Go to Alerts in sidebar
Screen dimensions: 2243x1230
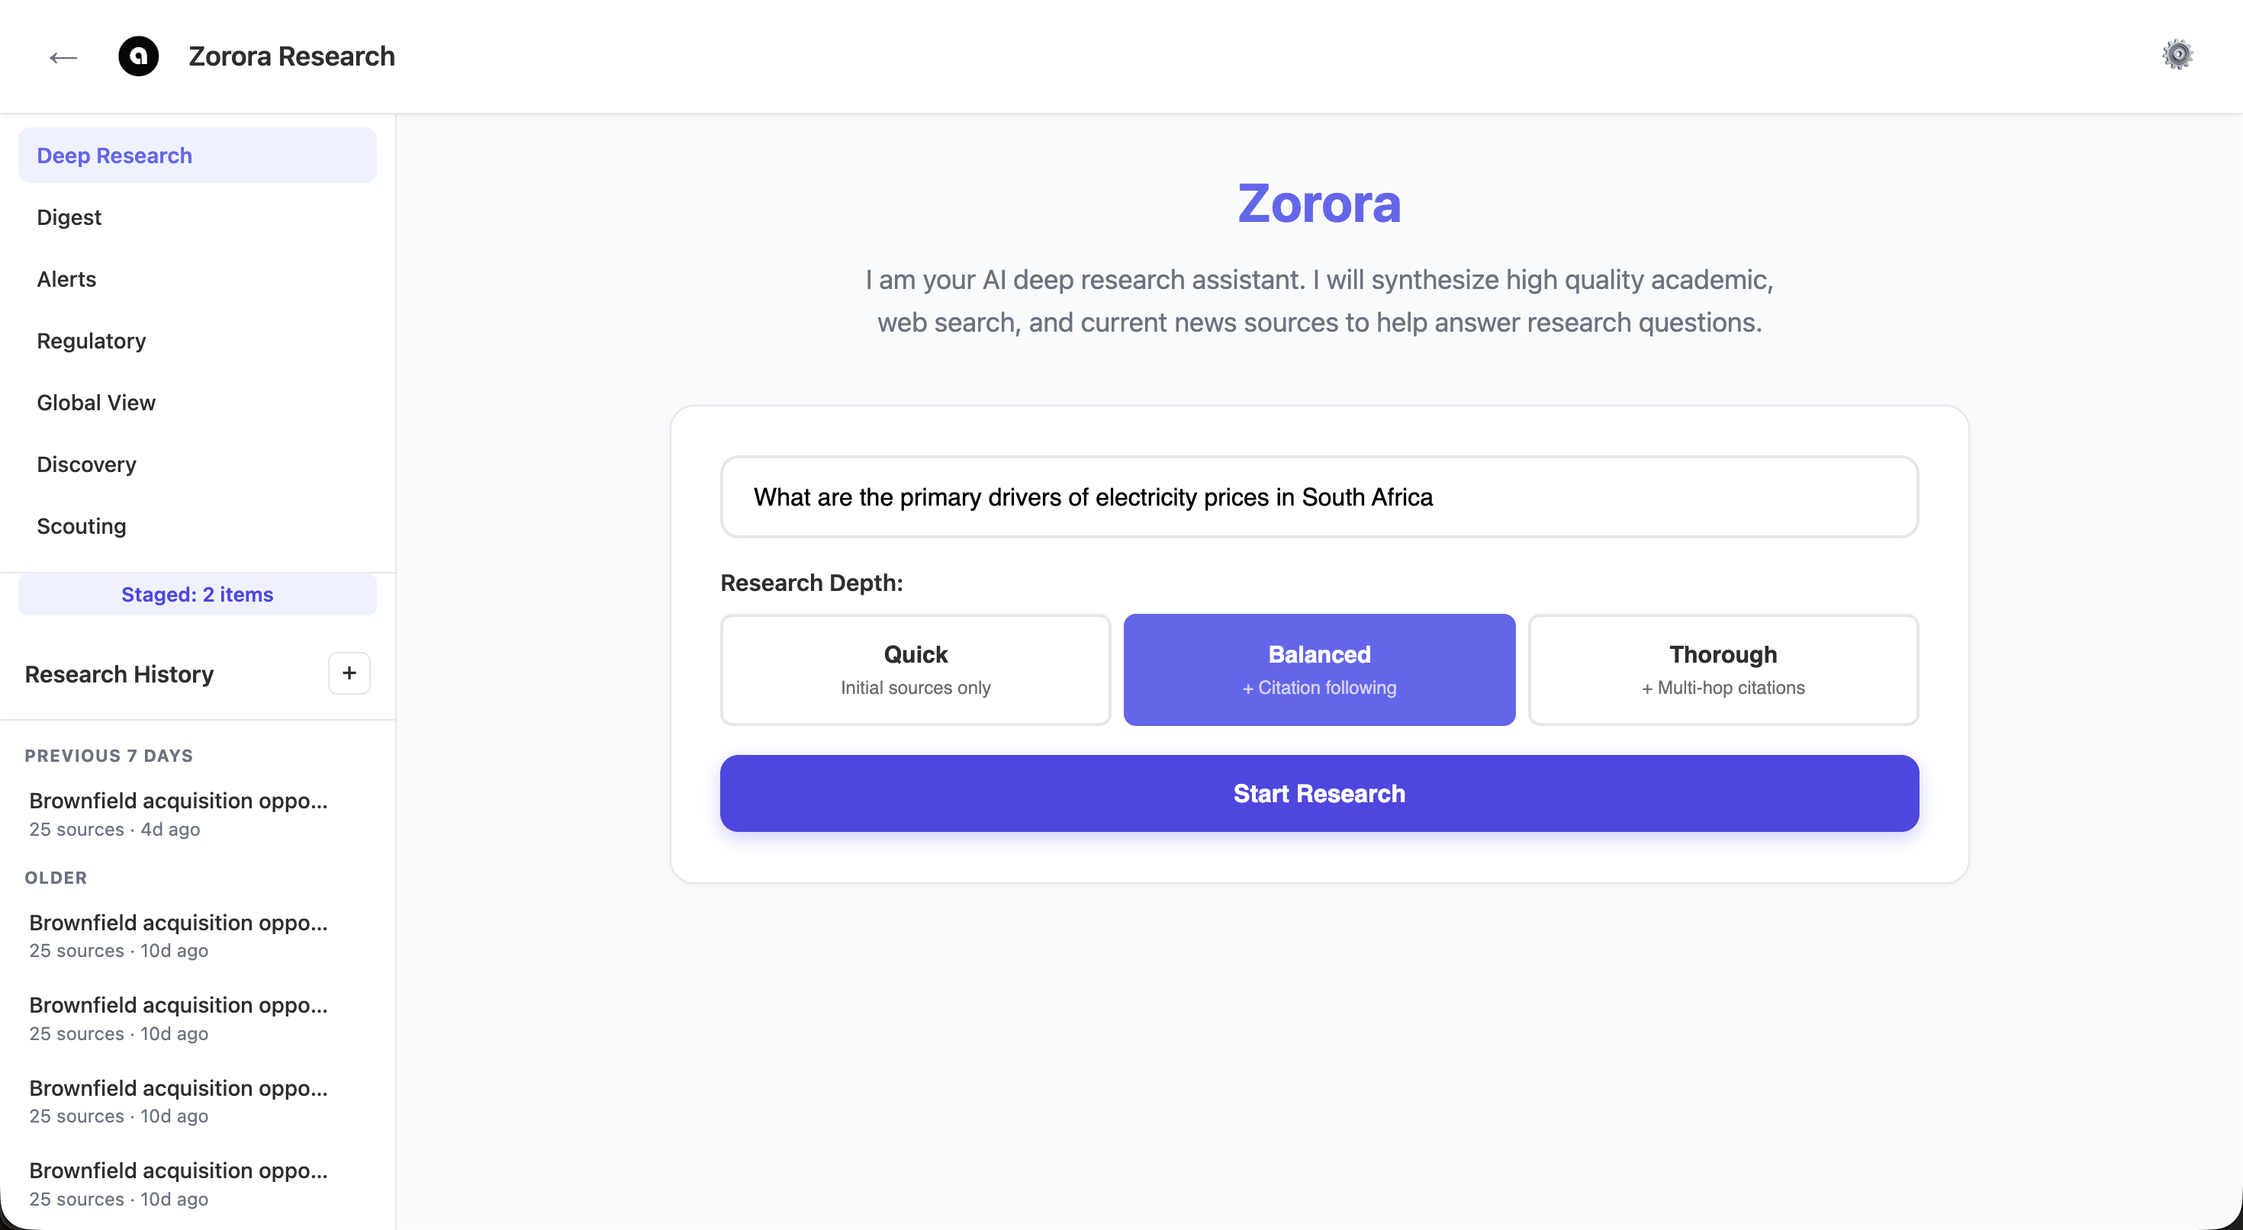[x=66, y=279]
